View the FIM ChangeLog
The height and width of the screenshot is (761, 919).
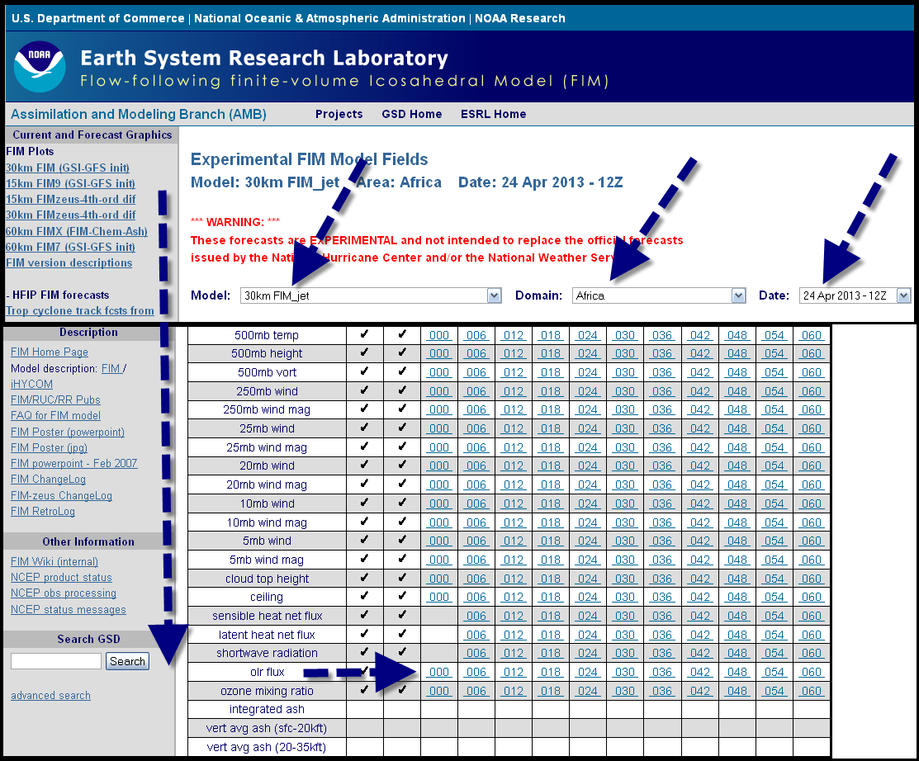(48, 480)
